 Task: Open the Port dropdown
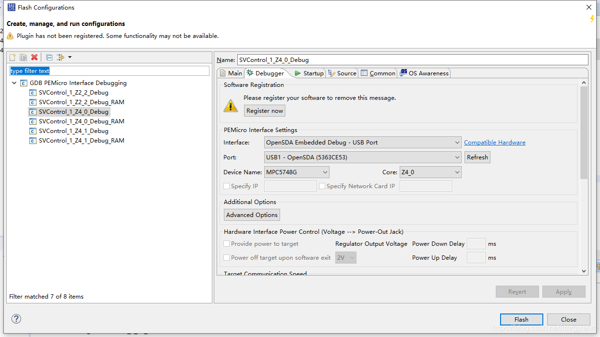[363, 157]
